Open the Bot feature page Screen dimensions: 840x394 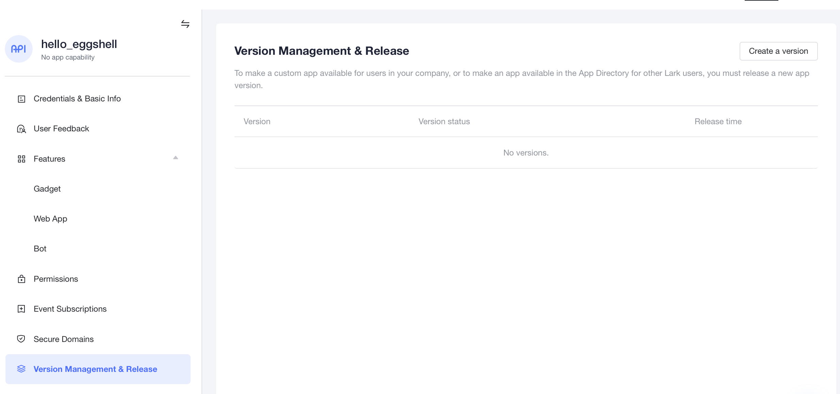[40, 249]
